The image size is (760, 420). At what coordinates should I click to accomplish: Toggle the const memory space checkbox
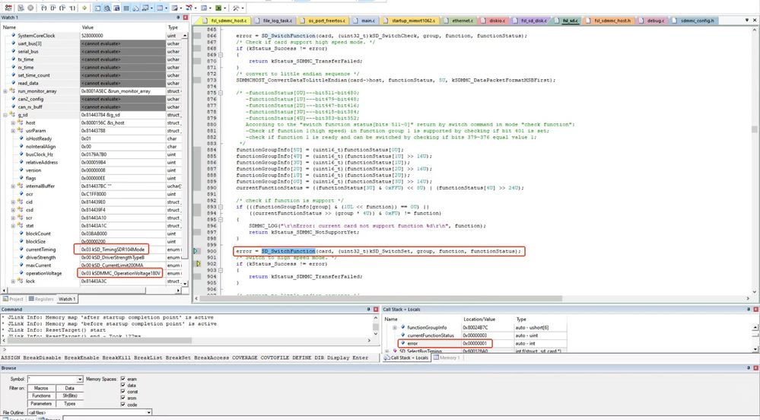coord(123,391)
